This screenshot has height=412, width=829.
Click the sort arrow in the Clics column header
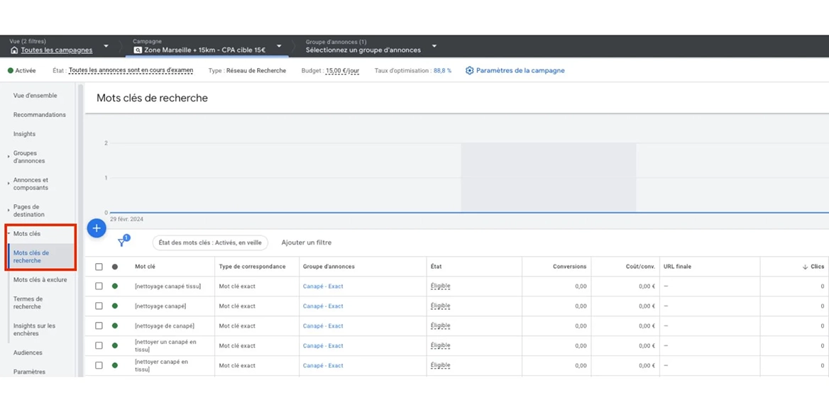(805, 267)
